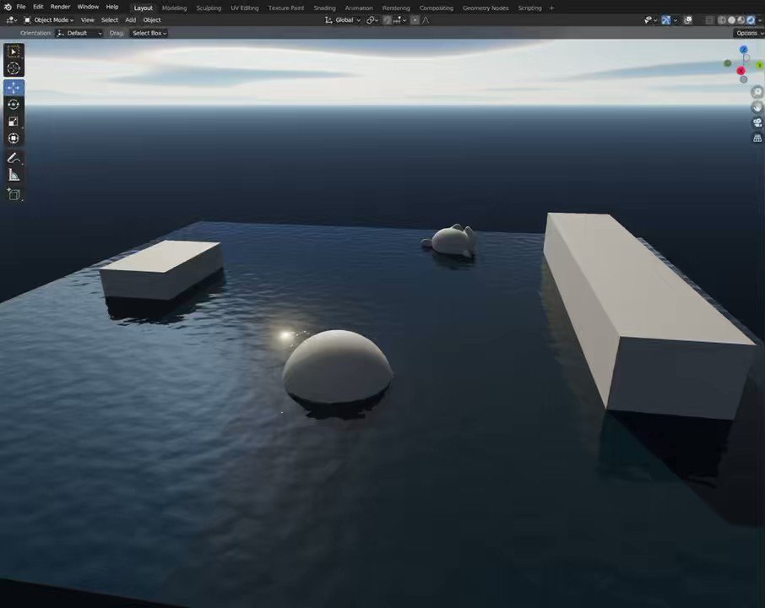
Task: Open the Select Box drag dropdown
Action: click(148, 33)
